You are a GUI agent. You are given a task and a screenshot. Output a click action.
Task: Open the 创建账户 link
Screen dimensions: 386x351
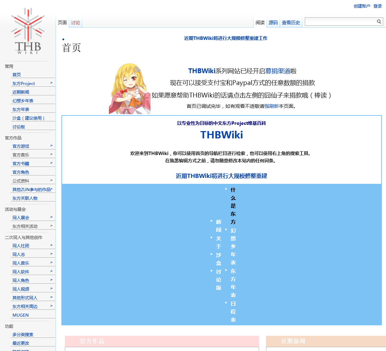[362, 6]
